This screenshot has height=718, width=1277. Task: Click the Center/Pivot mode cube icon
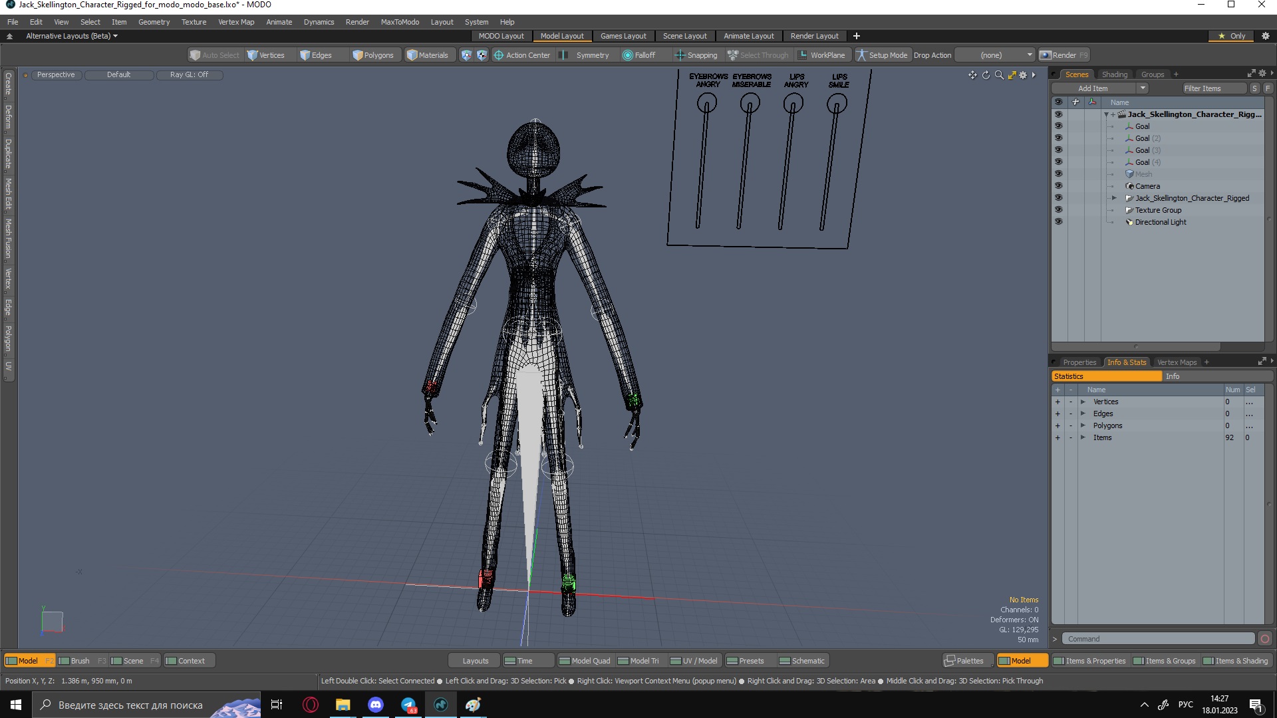[482, 55]
